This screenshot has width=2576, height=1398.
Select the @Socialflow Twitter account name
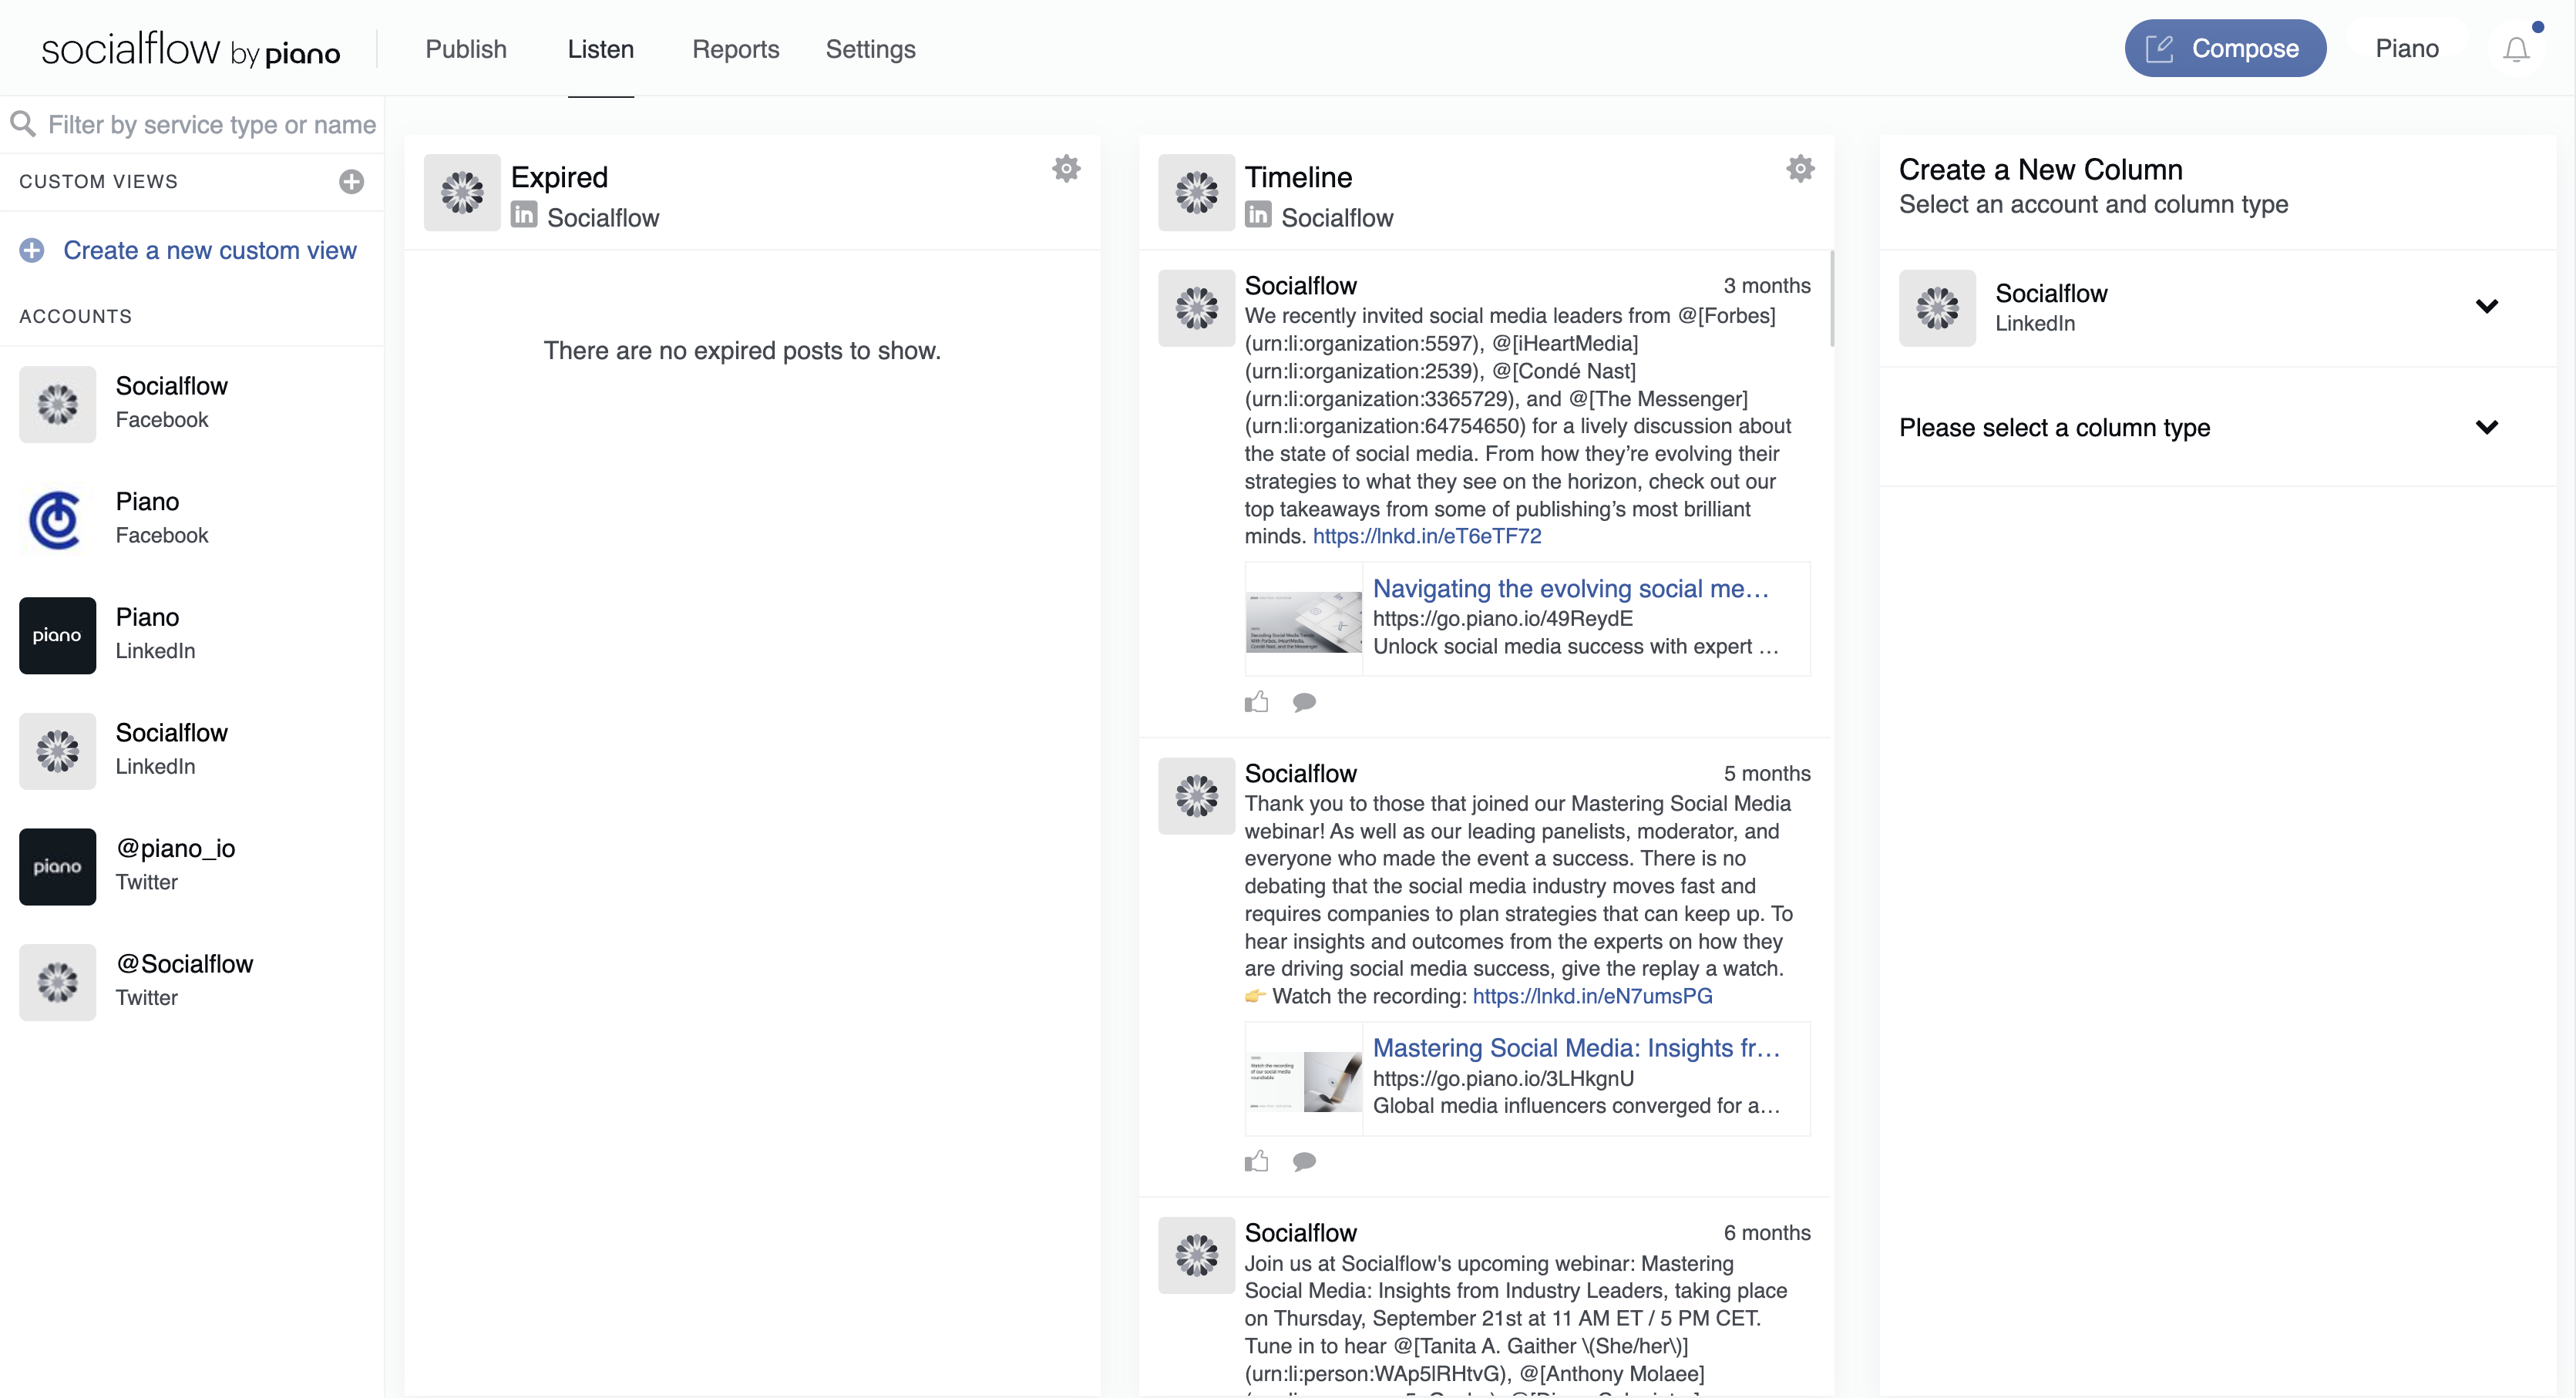click(184, 963)
